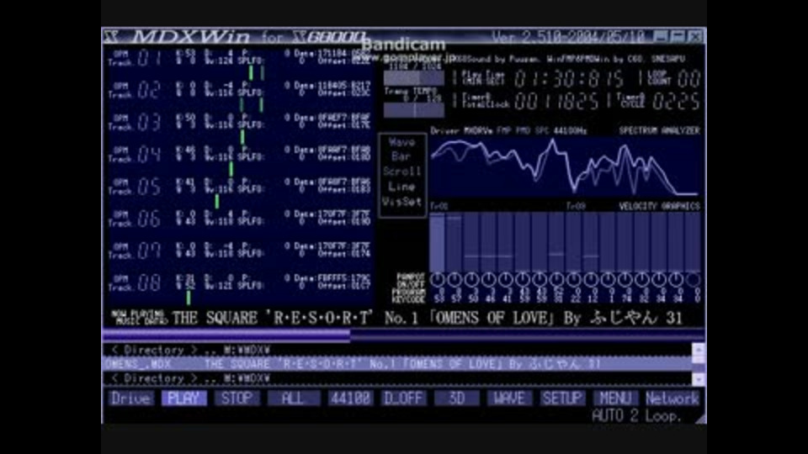
Task: Click the PLAY button
Action: coord(184,398)
